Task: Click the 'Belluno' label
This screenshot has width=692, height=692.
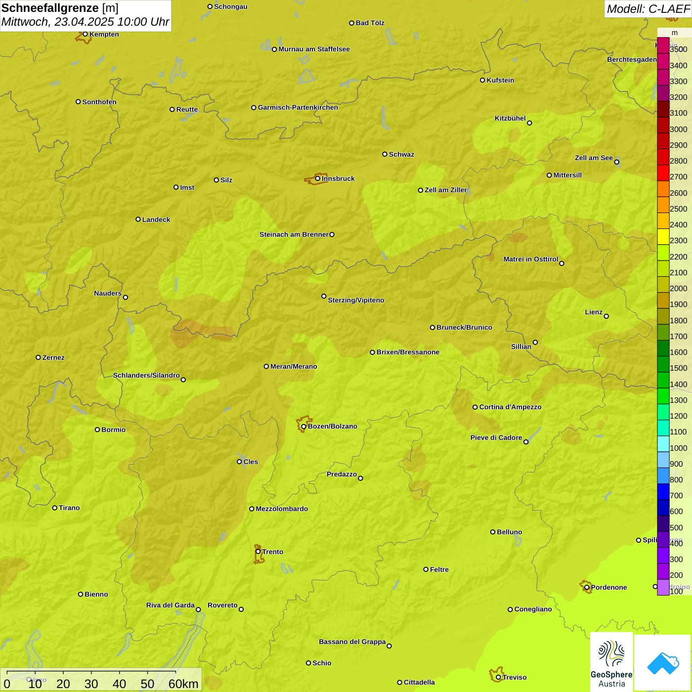Action: (x=509, y=532)
